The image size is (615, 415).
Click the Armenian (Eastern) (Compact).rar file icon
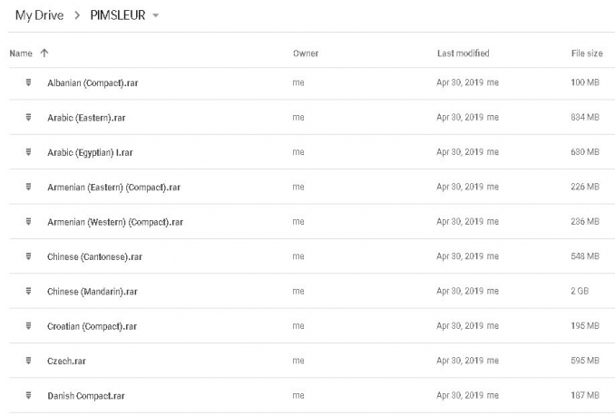pos(28,187)
